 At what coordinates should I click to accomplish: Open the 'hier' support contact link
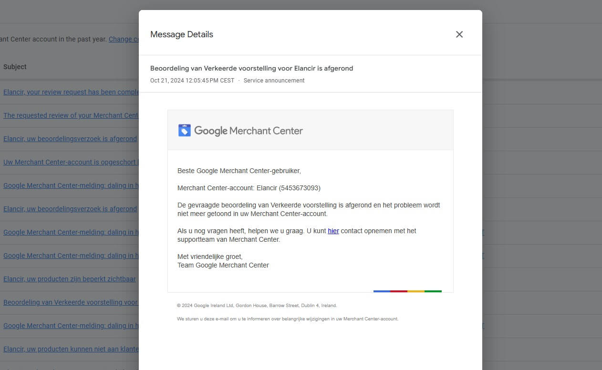click(333, 231)
